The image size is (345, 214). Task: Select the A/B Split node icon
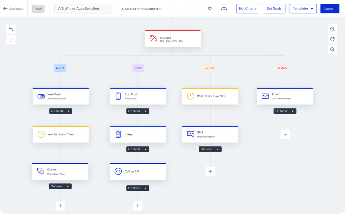click(x=153, y=38)
